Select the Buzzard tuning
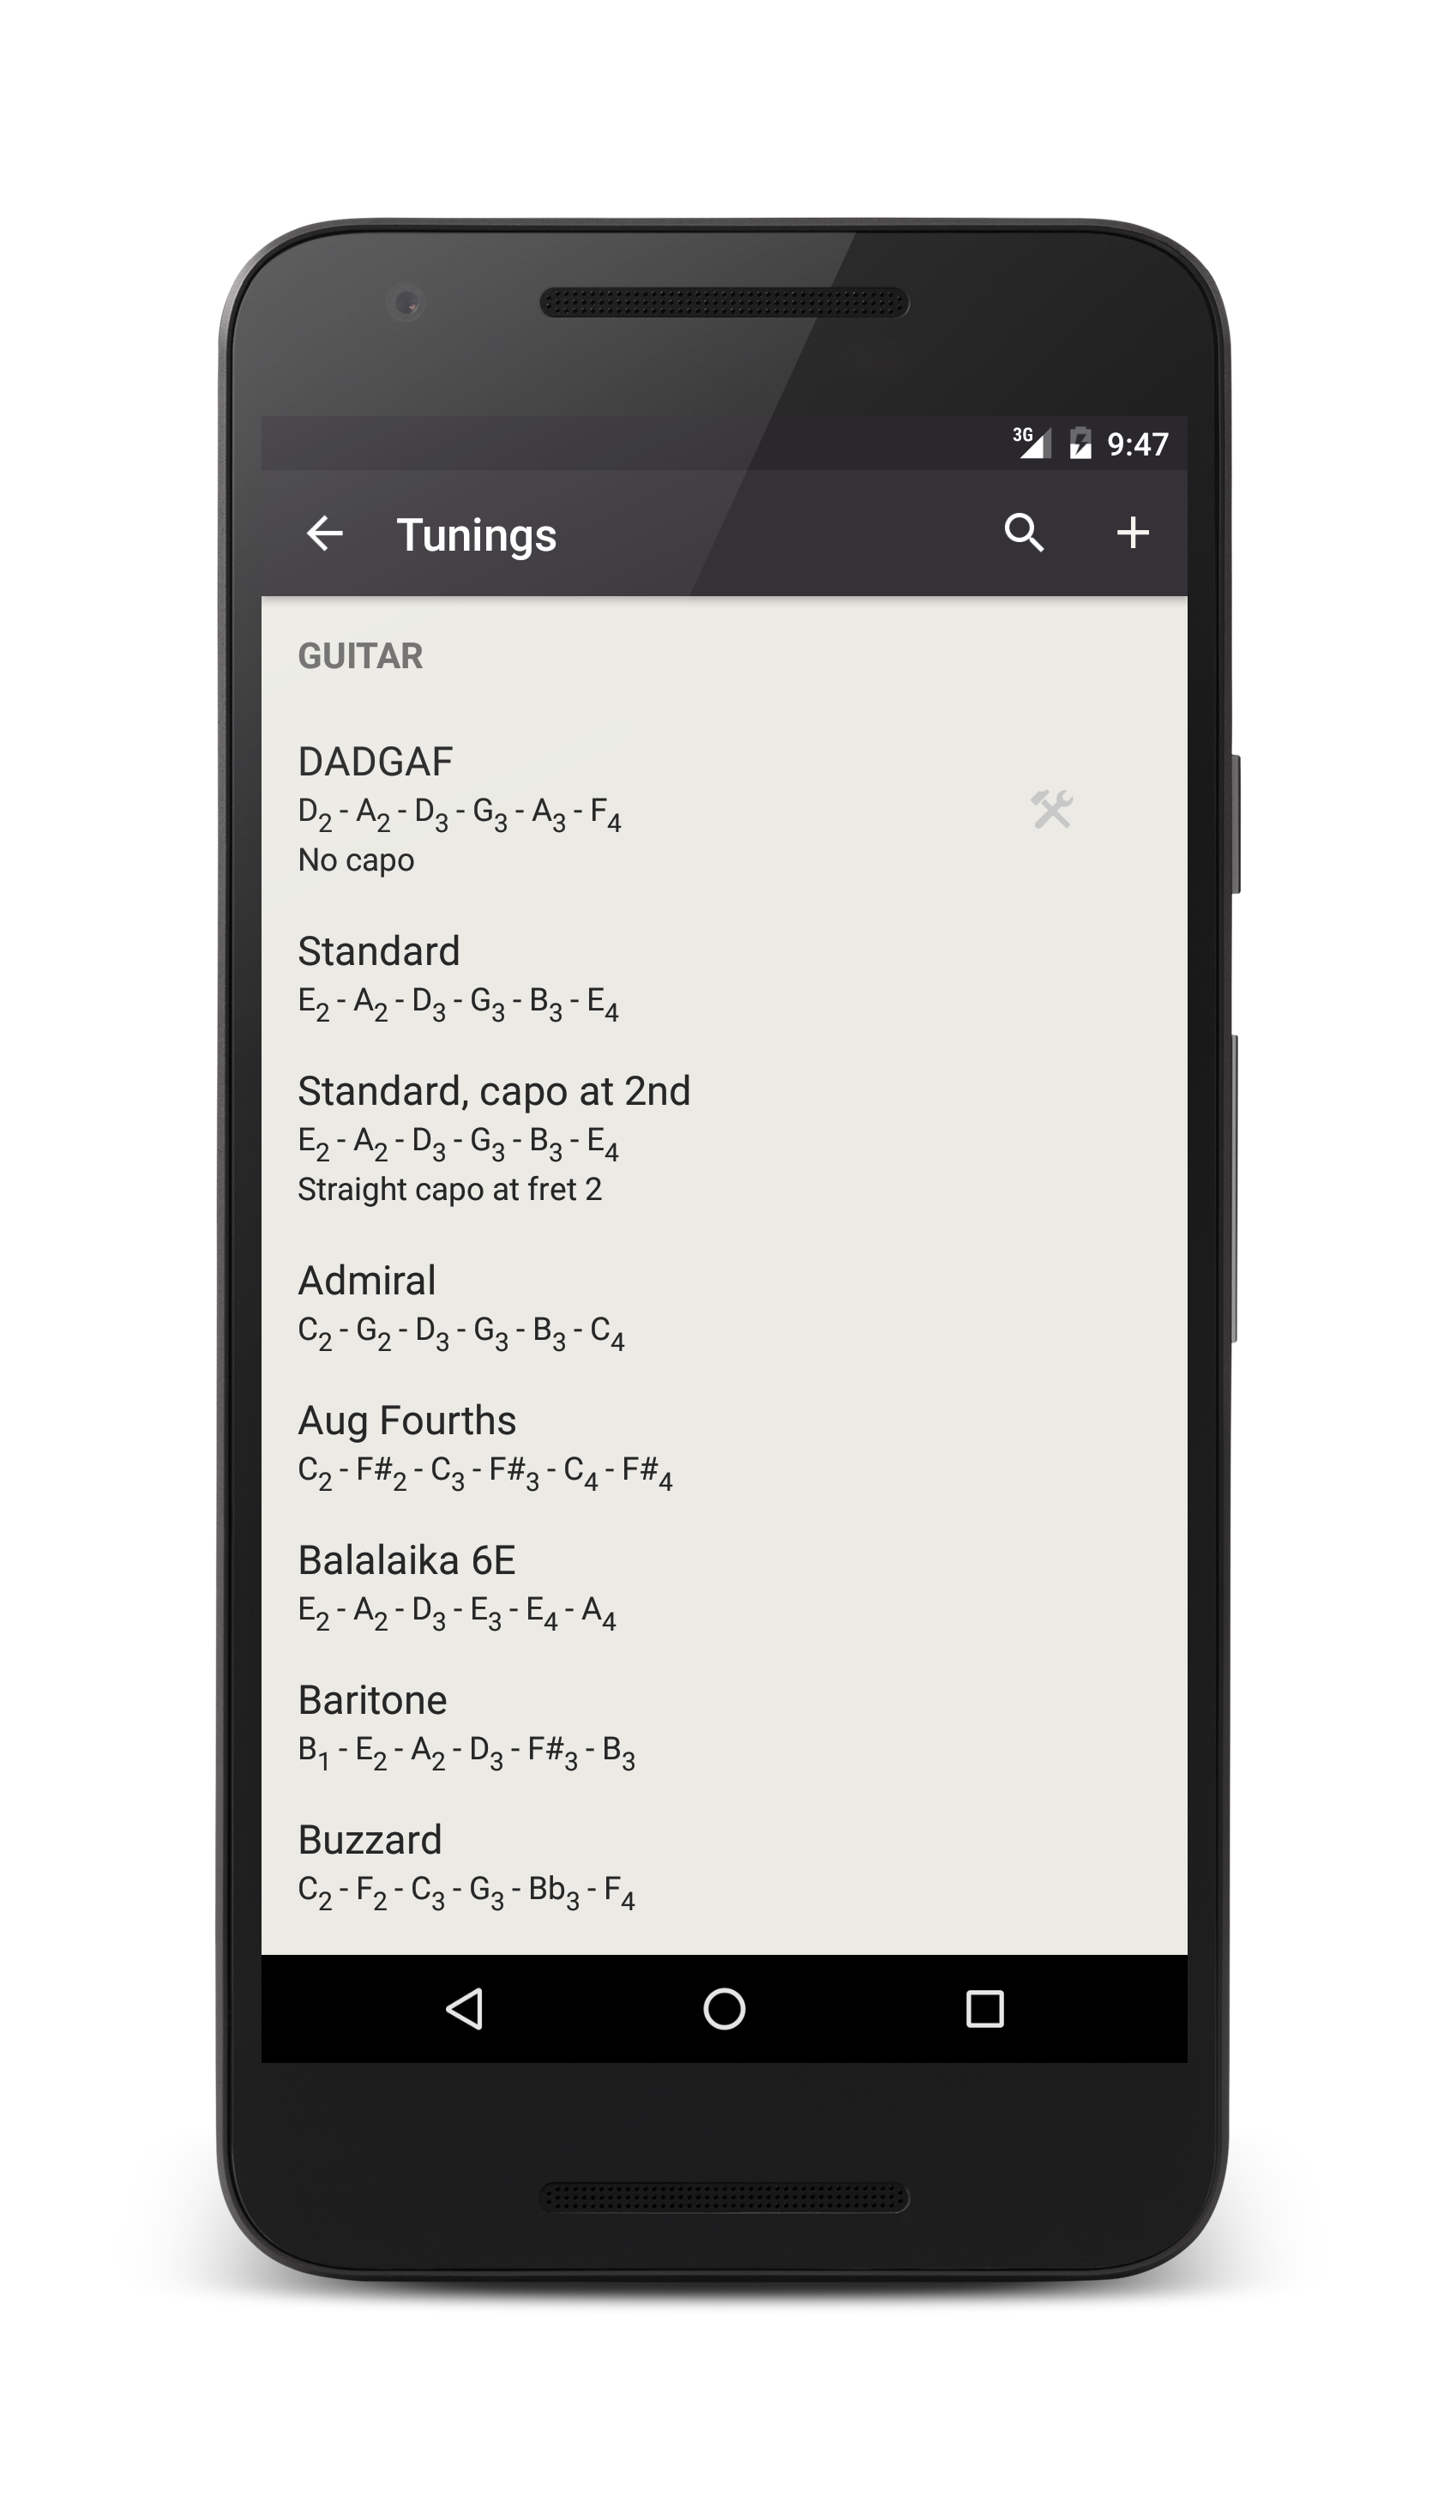Screen dimensions: 1456x2497 pyautogui.click(x=724, y=1864)
